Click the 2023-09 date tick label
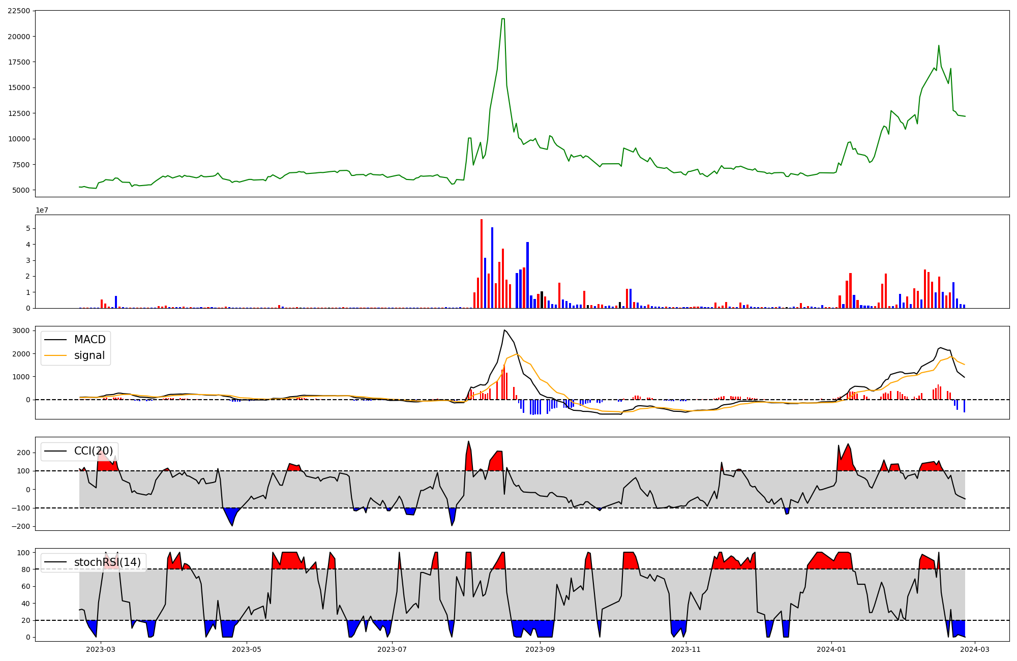The image size is (1017, 661). [x=540, y=649]
